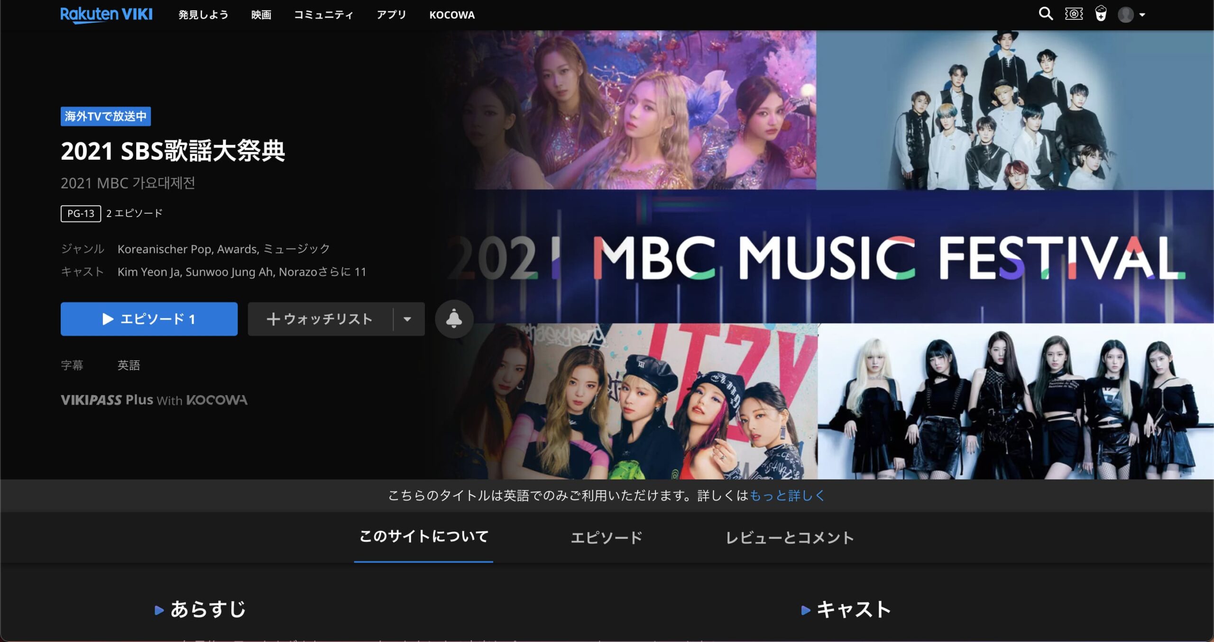Screen dimensions: 1214x642
Task: Click the PG-13 rating badge
Action: tap(81, 213)
